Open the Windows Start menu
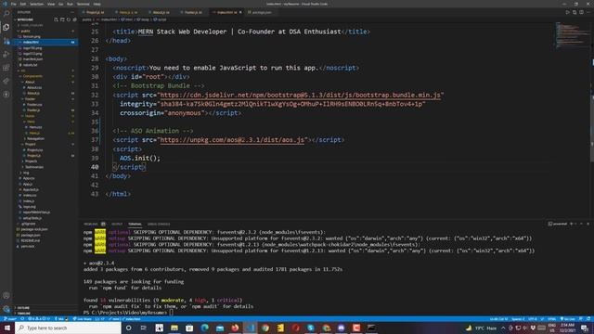The height and width of the screenshot is (334, 594). click(x=7, y=328)
